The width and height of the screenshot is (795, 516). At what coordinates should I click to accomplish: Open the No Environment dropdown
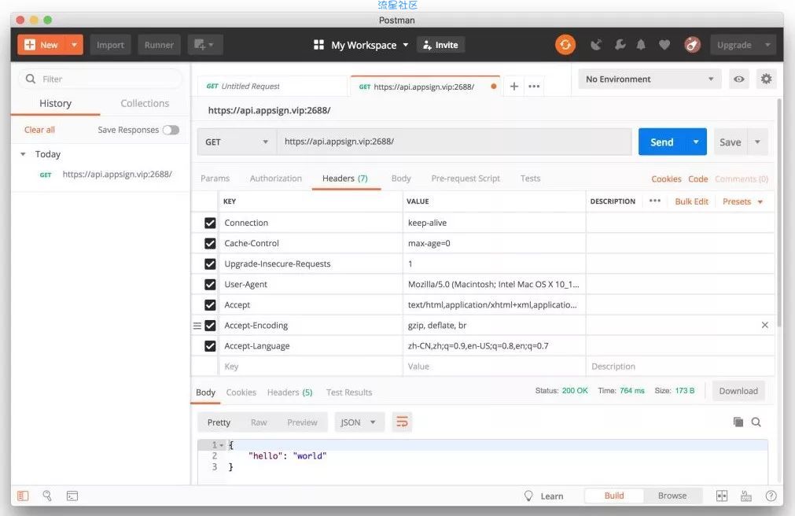click(650, 79)
